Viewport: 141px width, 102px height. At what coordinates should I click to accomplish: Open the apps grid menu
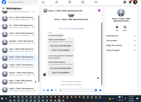point(125,2)
